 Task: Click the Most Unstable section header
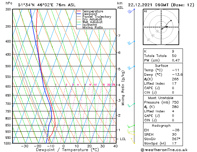162,98
